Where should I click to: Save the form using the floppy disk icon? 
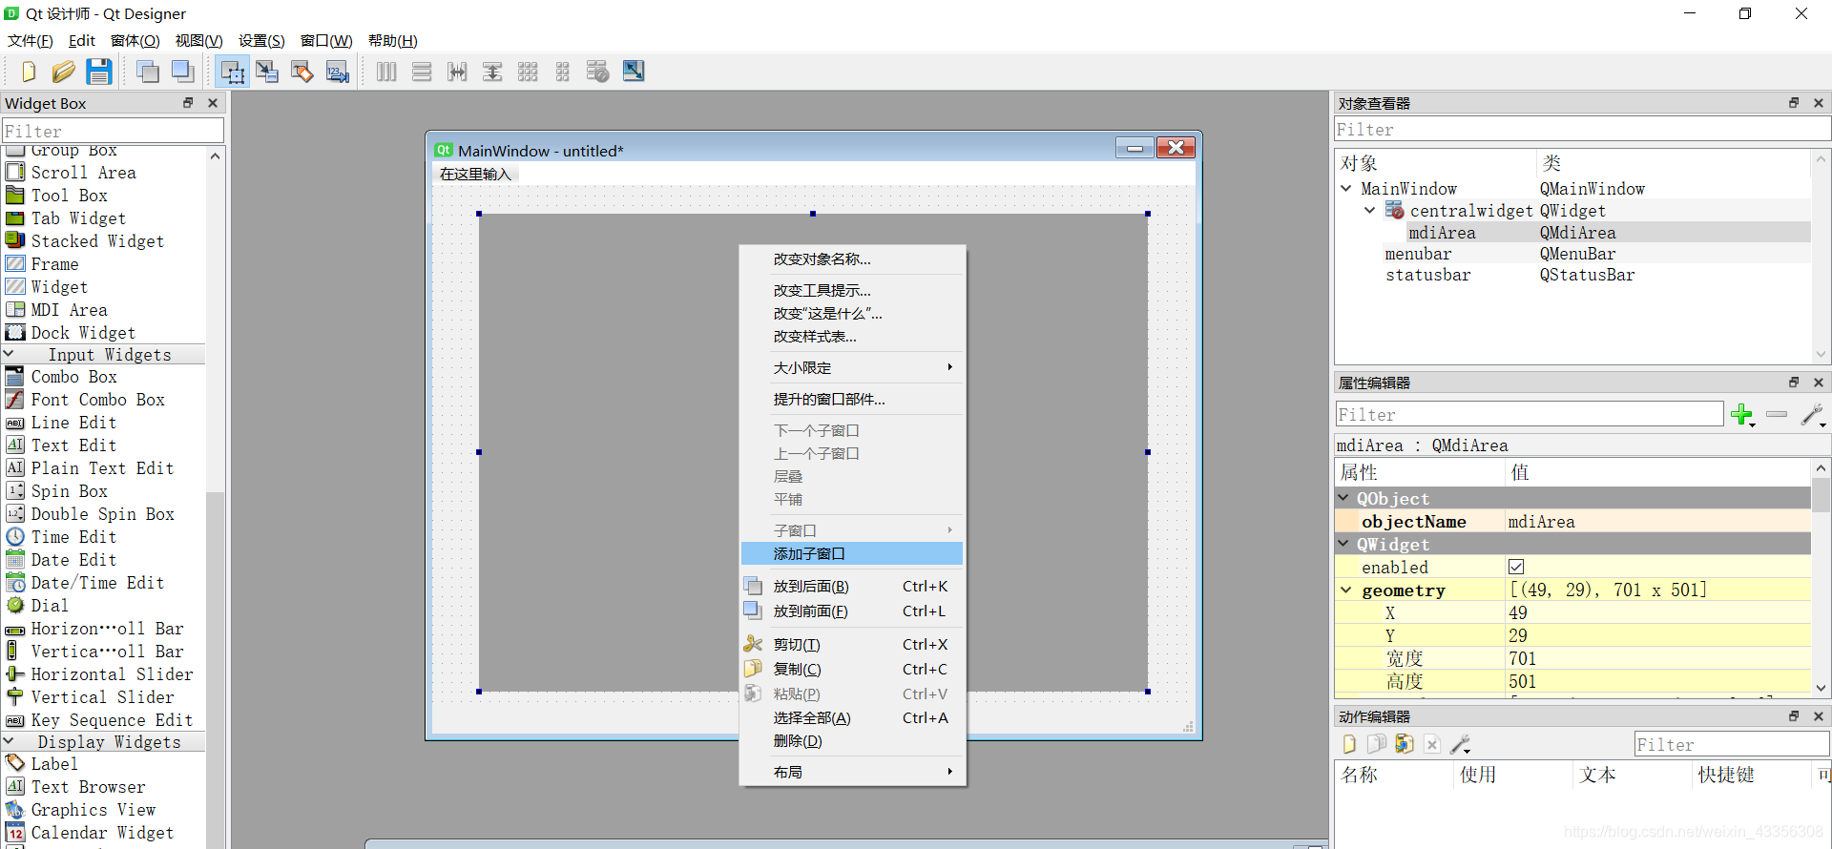tap(98, 72)
